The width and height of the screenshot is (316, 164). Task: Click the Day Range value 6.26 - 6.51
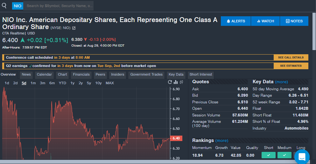click(x=298, y=95)
